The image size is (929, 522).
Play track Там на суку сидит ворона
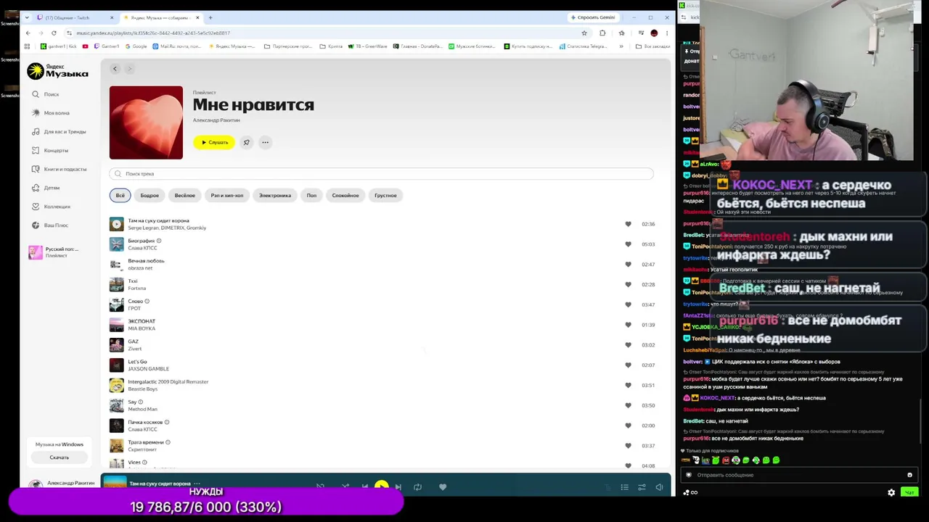pyautogui.click(x=116, y=224)
